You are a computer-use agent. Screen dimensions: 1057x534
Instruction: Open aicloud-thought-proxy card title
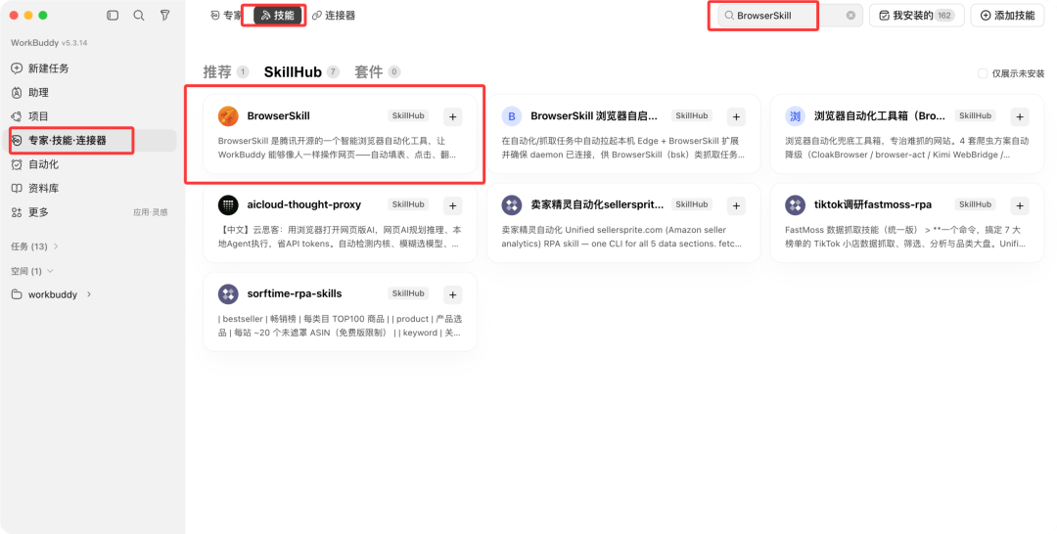coord(304,204)
